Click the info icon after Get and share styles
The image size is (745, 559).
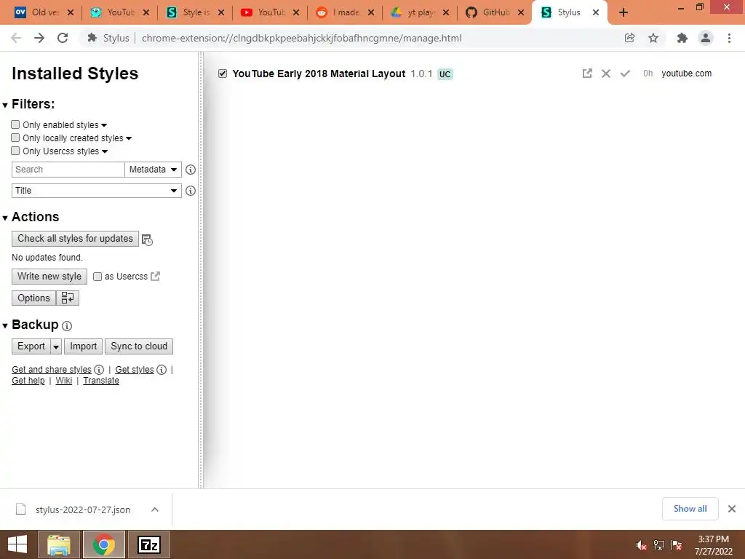click(x=99, y=369)
